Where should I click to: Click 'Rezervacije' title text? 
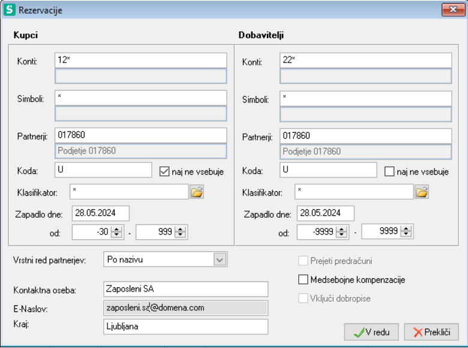[x=40, y=10]
